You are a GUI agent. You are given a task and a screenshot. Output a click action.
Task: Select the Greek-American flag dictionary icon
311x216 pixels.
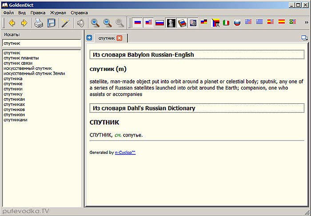click(248, 22)
